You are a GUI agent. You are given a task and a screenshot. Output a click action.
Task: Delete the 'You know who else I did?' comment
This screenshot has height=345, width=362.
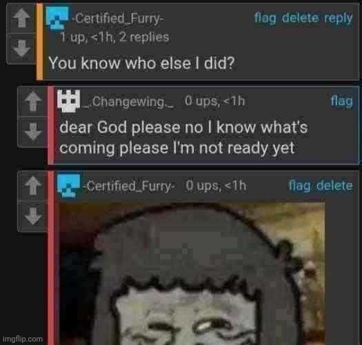pyautogui.click(x=300, y=18)
